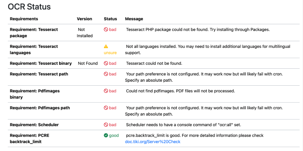
Task: Click the Requirement: Pdfimages path label
Action: (x=40, y=108)
